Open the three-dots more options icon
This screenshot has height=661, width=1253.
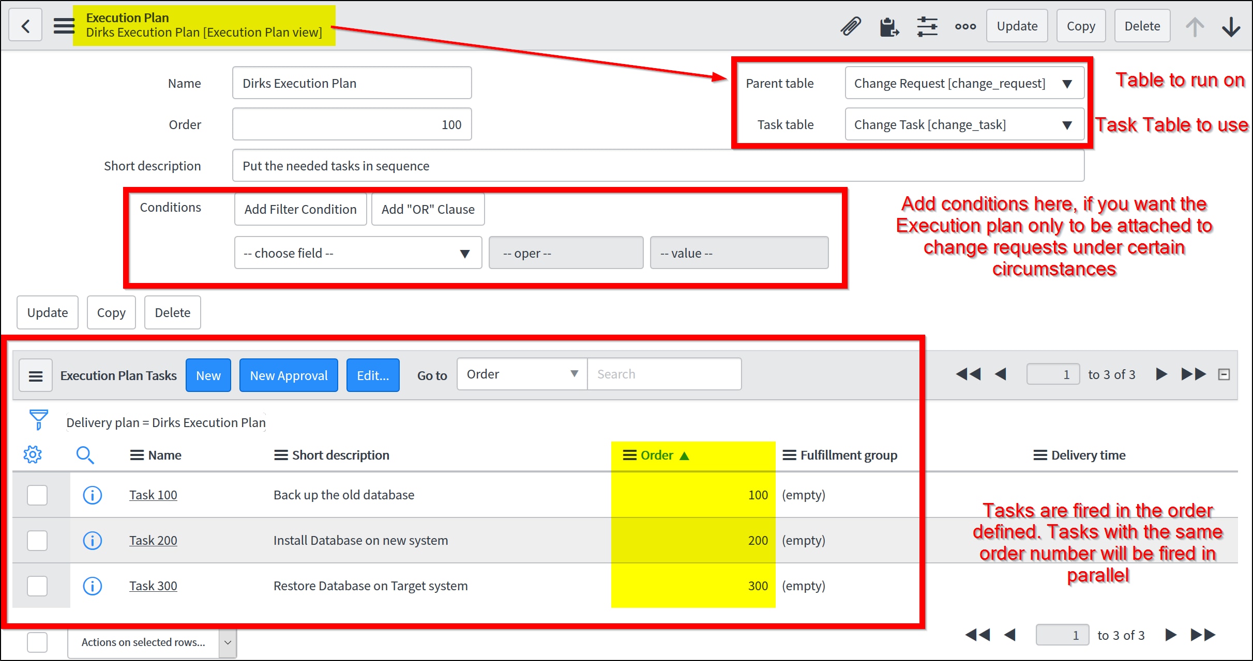click(x=965, y=26)
